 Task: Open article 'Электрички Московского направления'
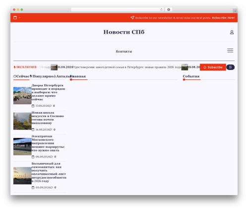tap(48, 143)
